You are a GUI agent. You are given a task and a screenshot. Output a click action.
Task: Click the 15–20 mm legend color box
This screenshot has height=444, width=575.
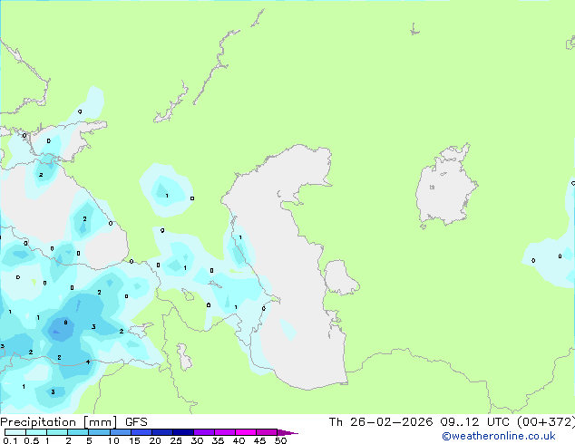[x=141, y=432]
